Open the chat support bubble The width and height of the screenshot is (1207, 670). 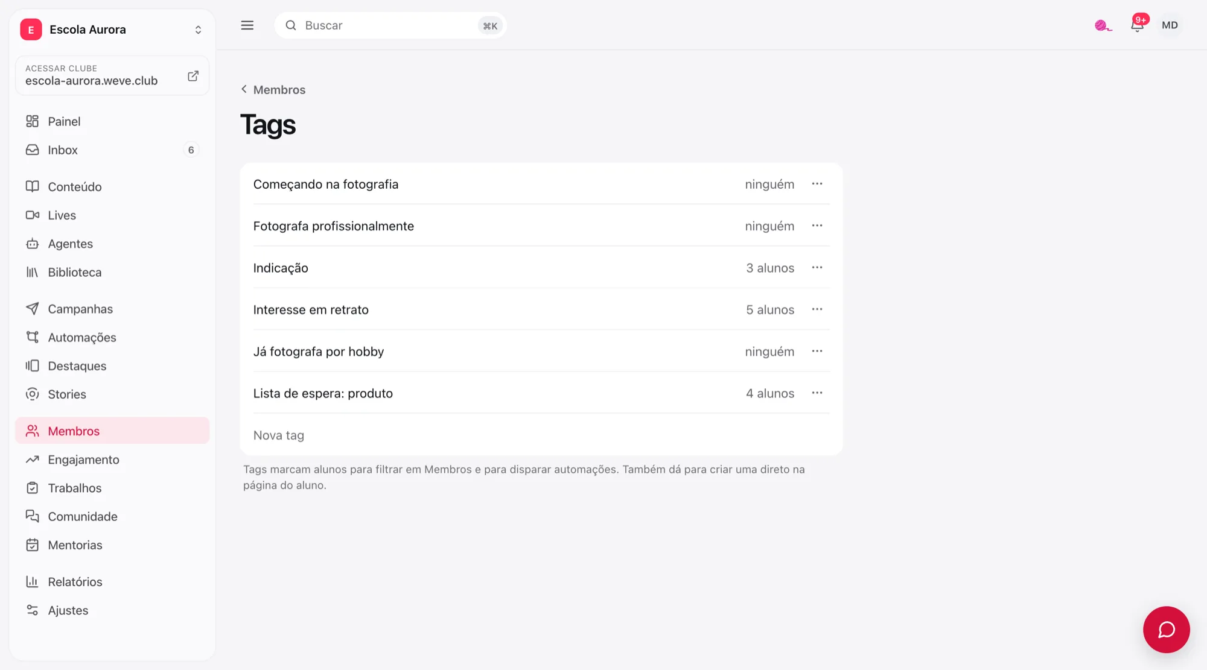click(x=1166, y=630)
